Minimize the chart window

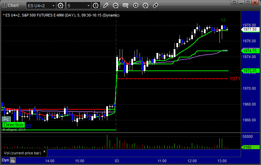(x=241, y=2)
